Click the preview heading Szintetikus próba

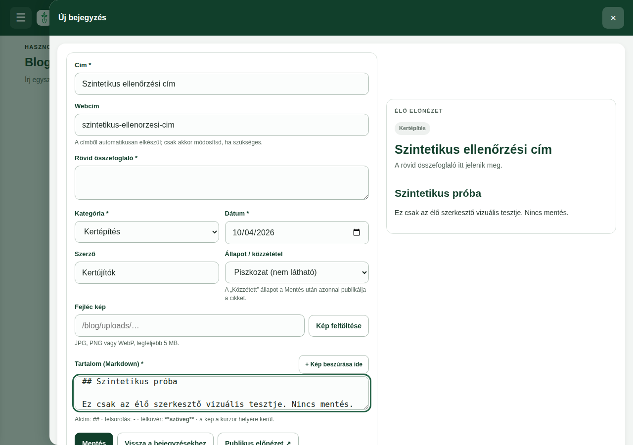point(438,193)
